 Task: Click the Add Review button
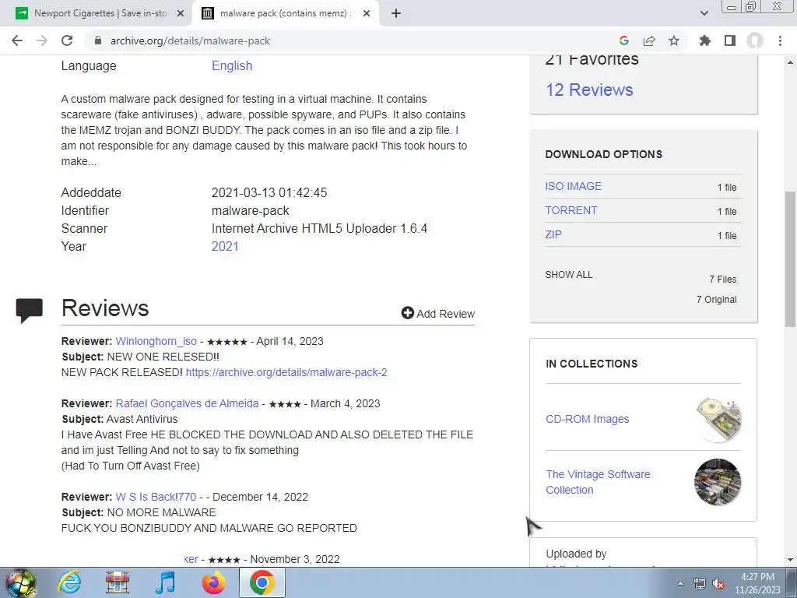click(438, 313)
